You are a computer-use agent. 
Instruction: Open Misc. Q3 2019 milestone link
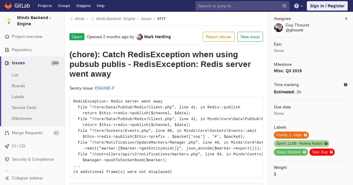(x=288, y=71)
